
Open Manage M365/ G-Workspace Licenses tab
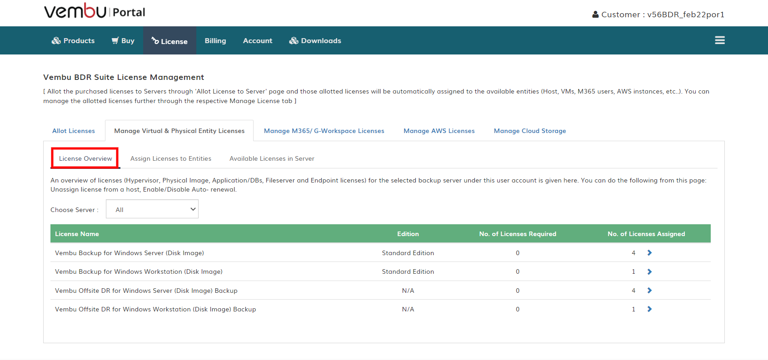(x=324, y=131)
